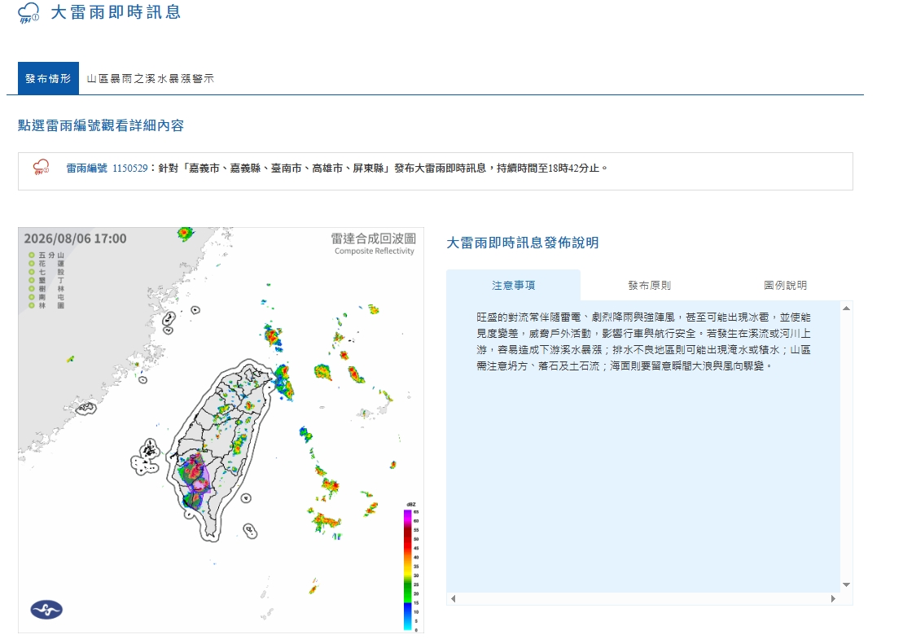Click the dBZ color scale bar

pos(407,569)
